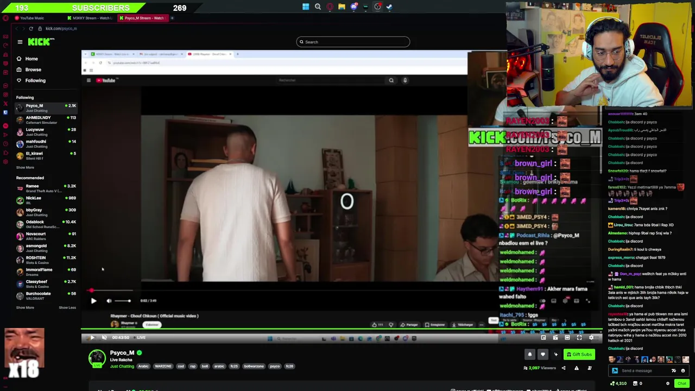695x391 pixels.
Task: Report the stream via warning icon
Action: (x=577, y=368)
